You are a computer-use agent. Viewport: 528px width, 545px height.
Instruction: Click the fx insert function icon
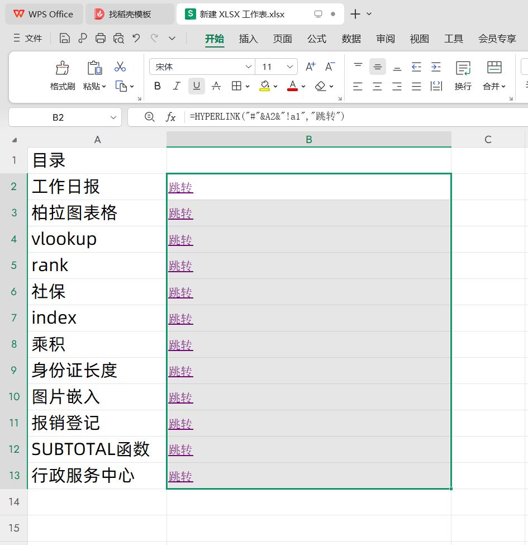171,117
